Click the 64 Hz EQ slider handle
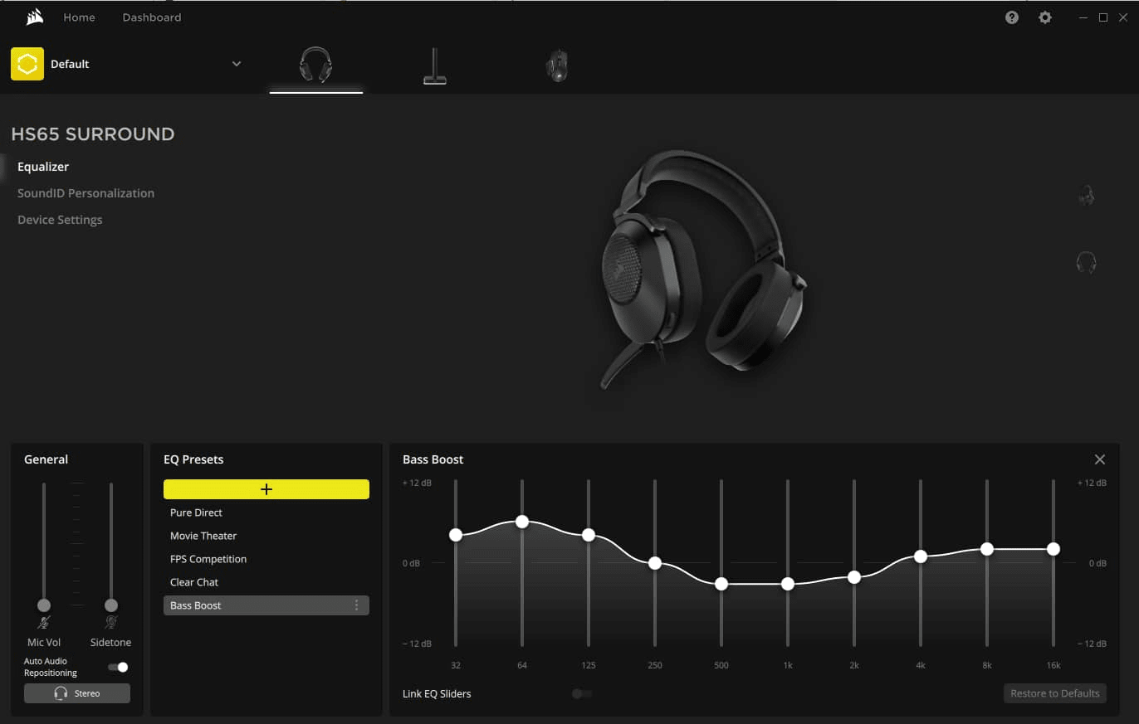Viewport: 1139px width, 724px height. click(x=522, y=522)
